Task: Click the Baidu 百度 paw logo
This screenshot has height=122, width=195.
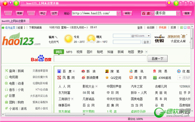Action: pyautogui.click(x=41, y=58)
